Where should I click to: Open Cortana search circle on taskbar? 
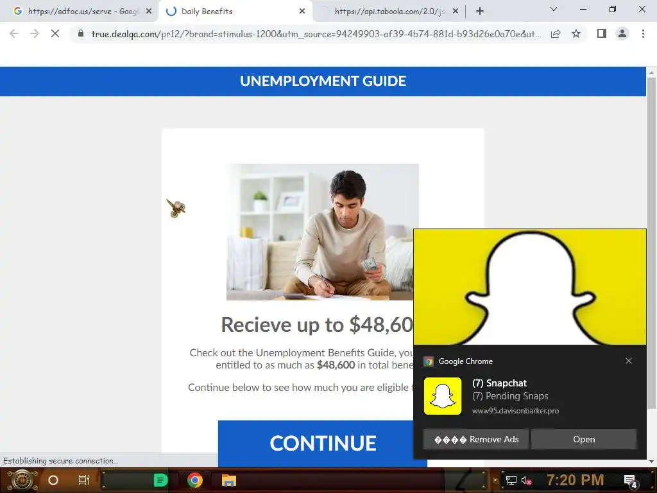(x=53, y=480)
